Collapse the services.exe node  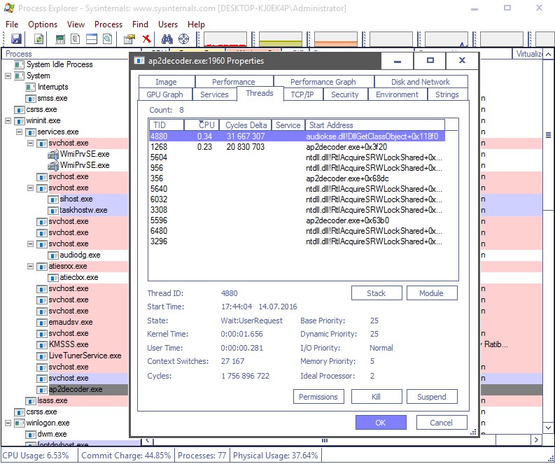(x=19, y=132)
